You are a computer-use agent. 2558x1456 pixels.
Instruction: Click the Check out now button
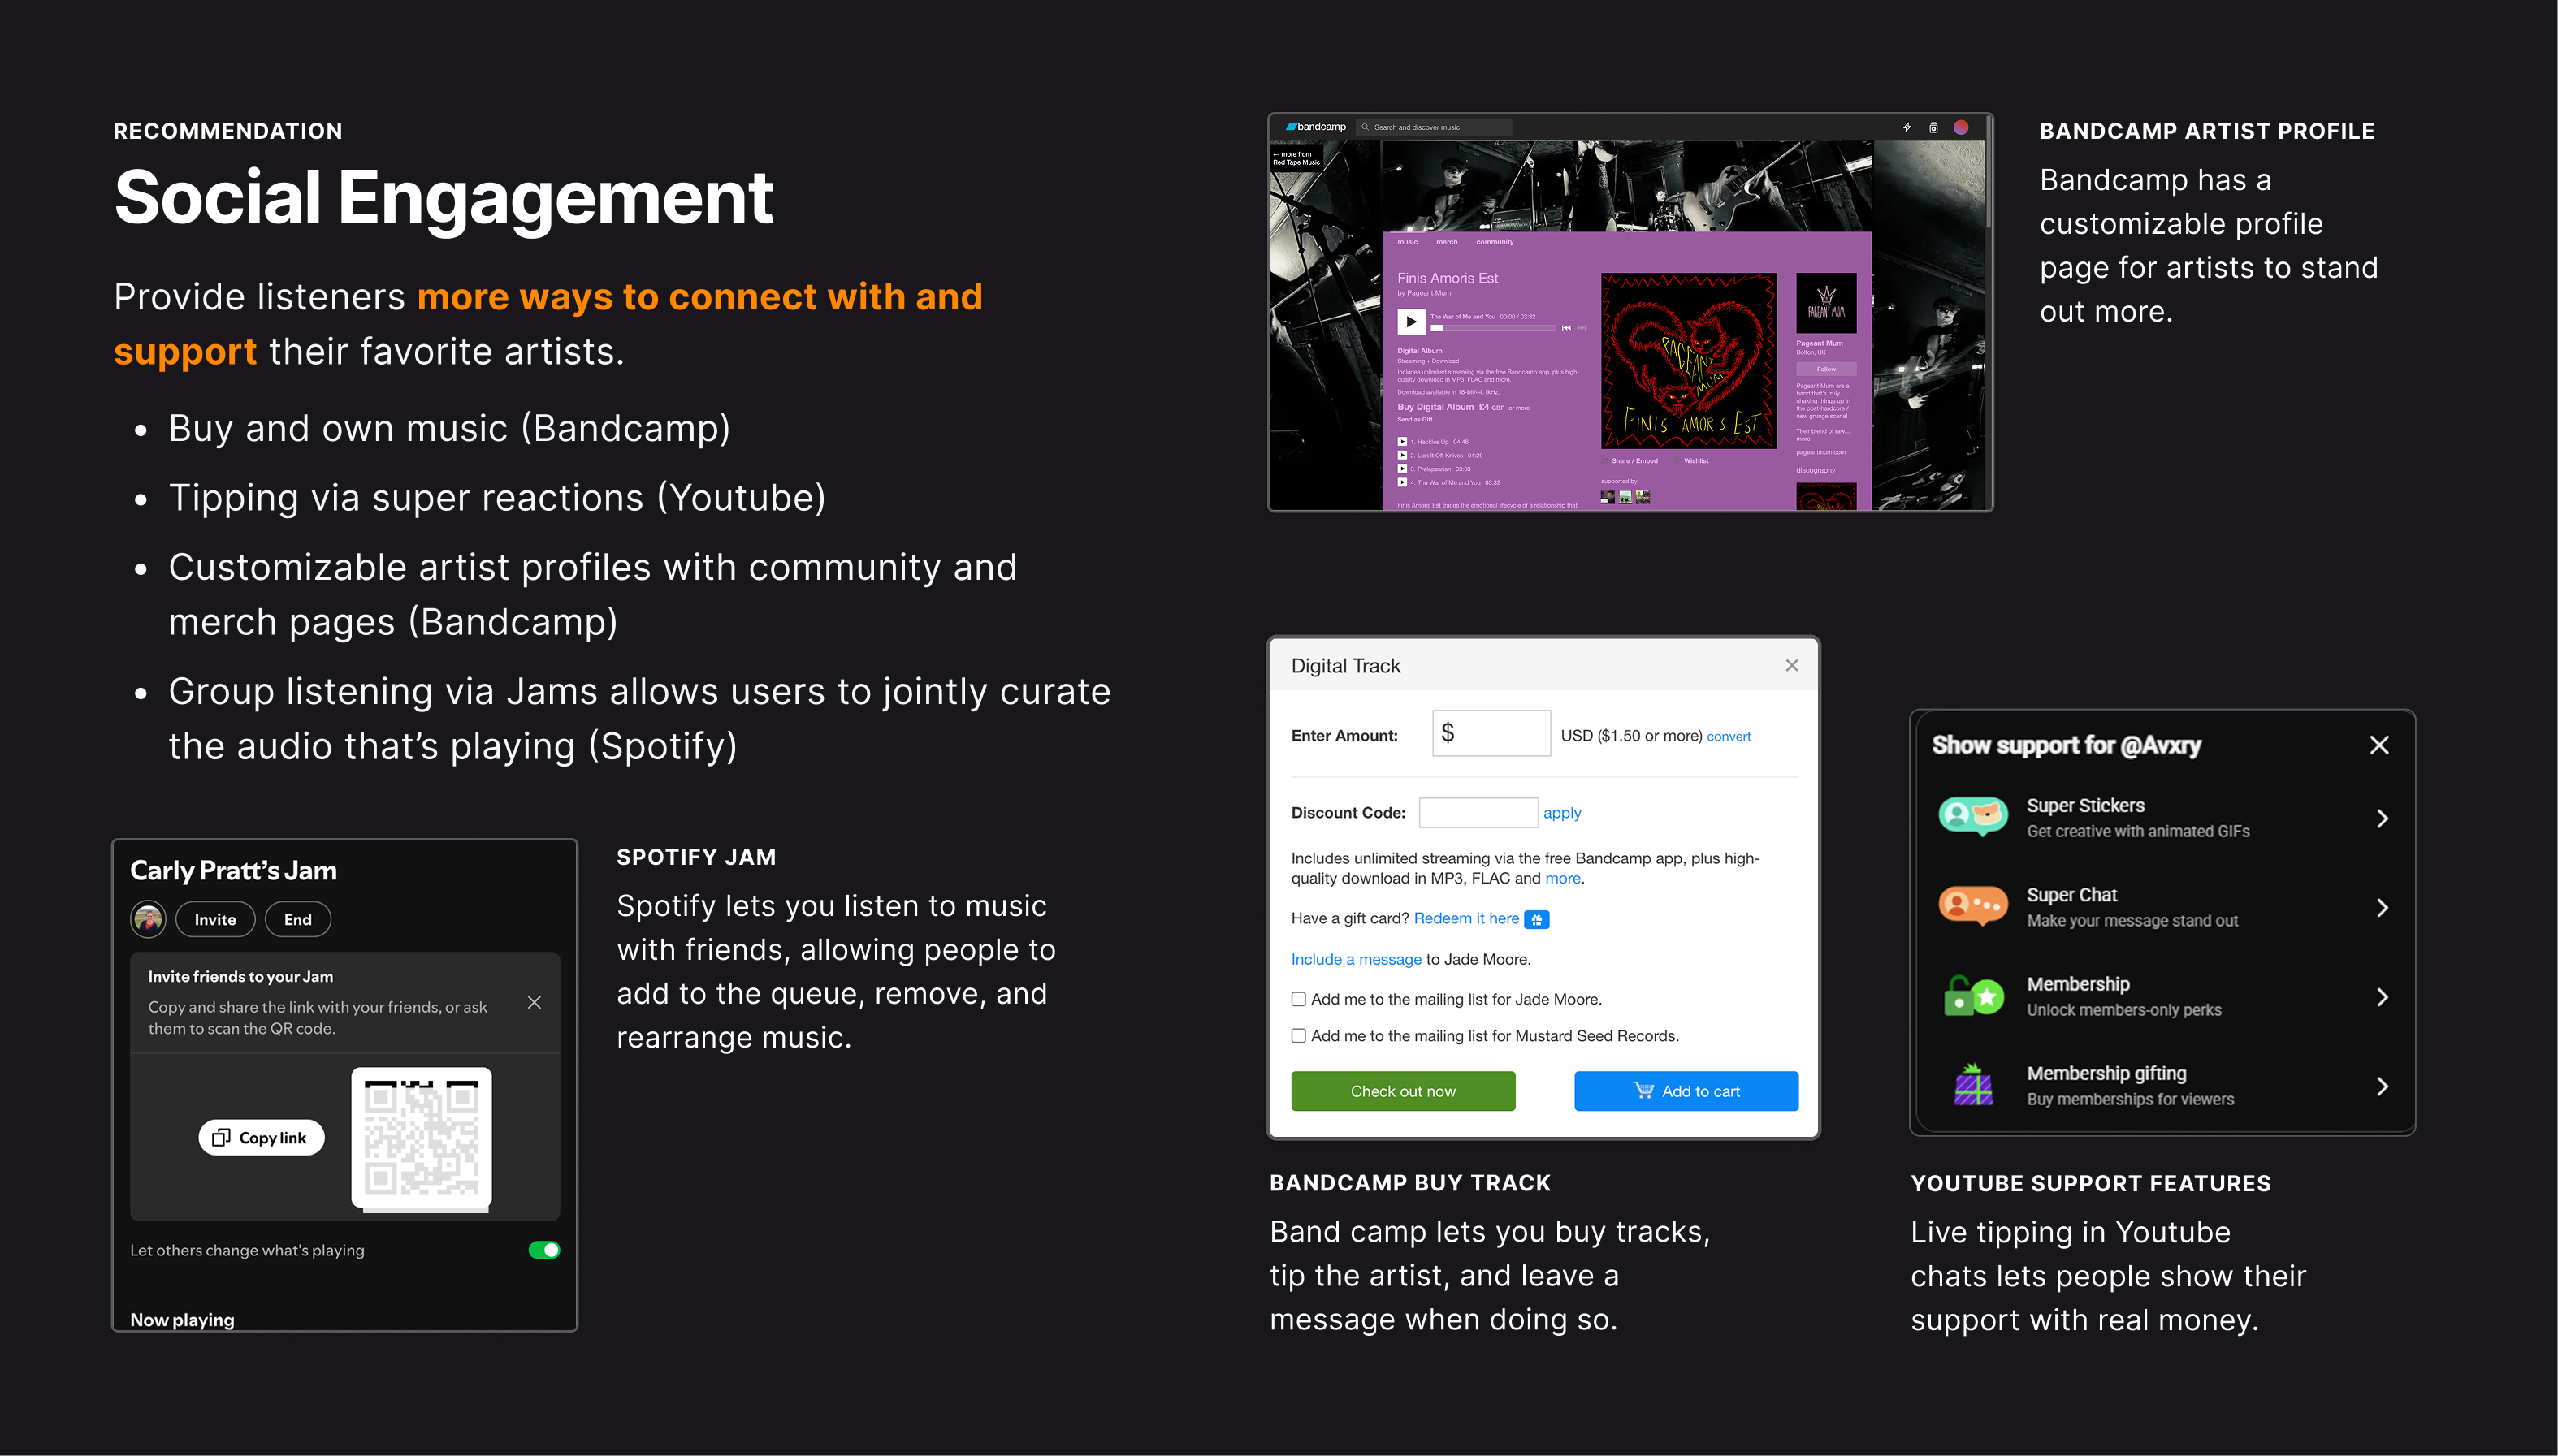click(1402, 1091)
